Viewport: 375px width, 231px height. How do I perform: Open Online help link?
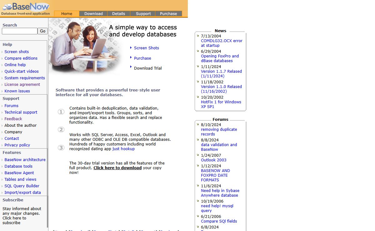click(15, 65)
